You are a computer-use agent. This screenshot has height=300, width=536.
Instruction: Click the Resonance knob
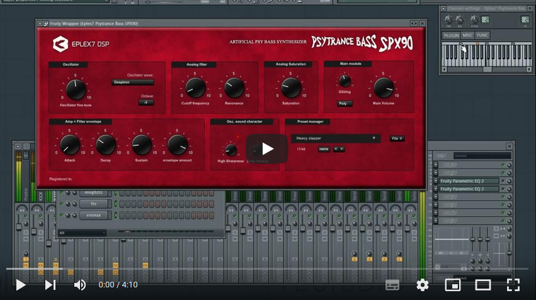pos(234,88)
